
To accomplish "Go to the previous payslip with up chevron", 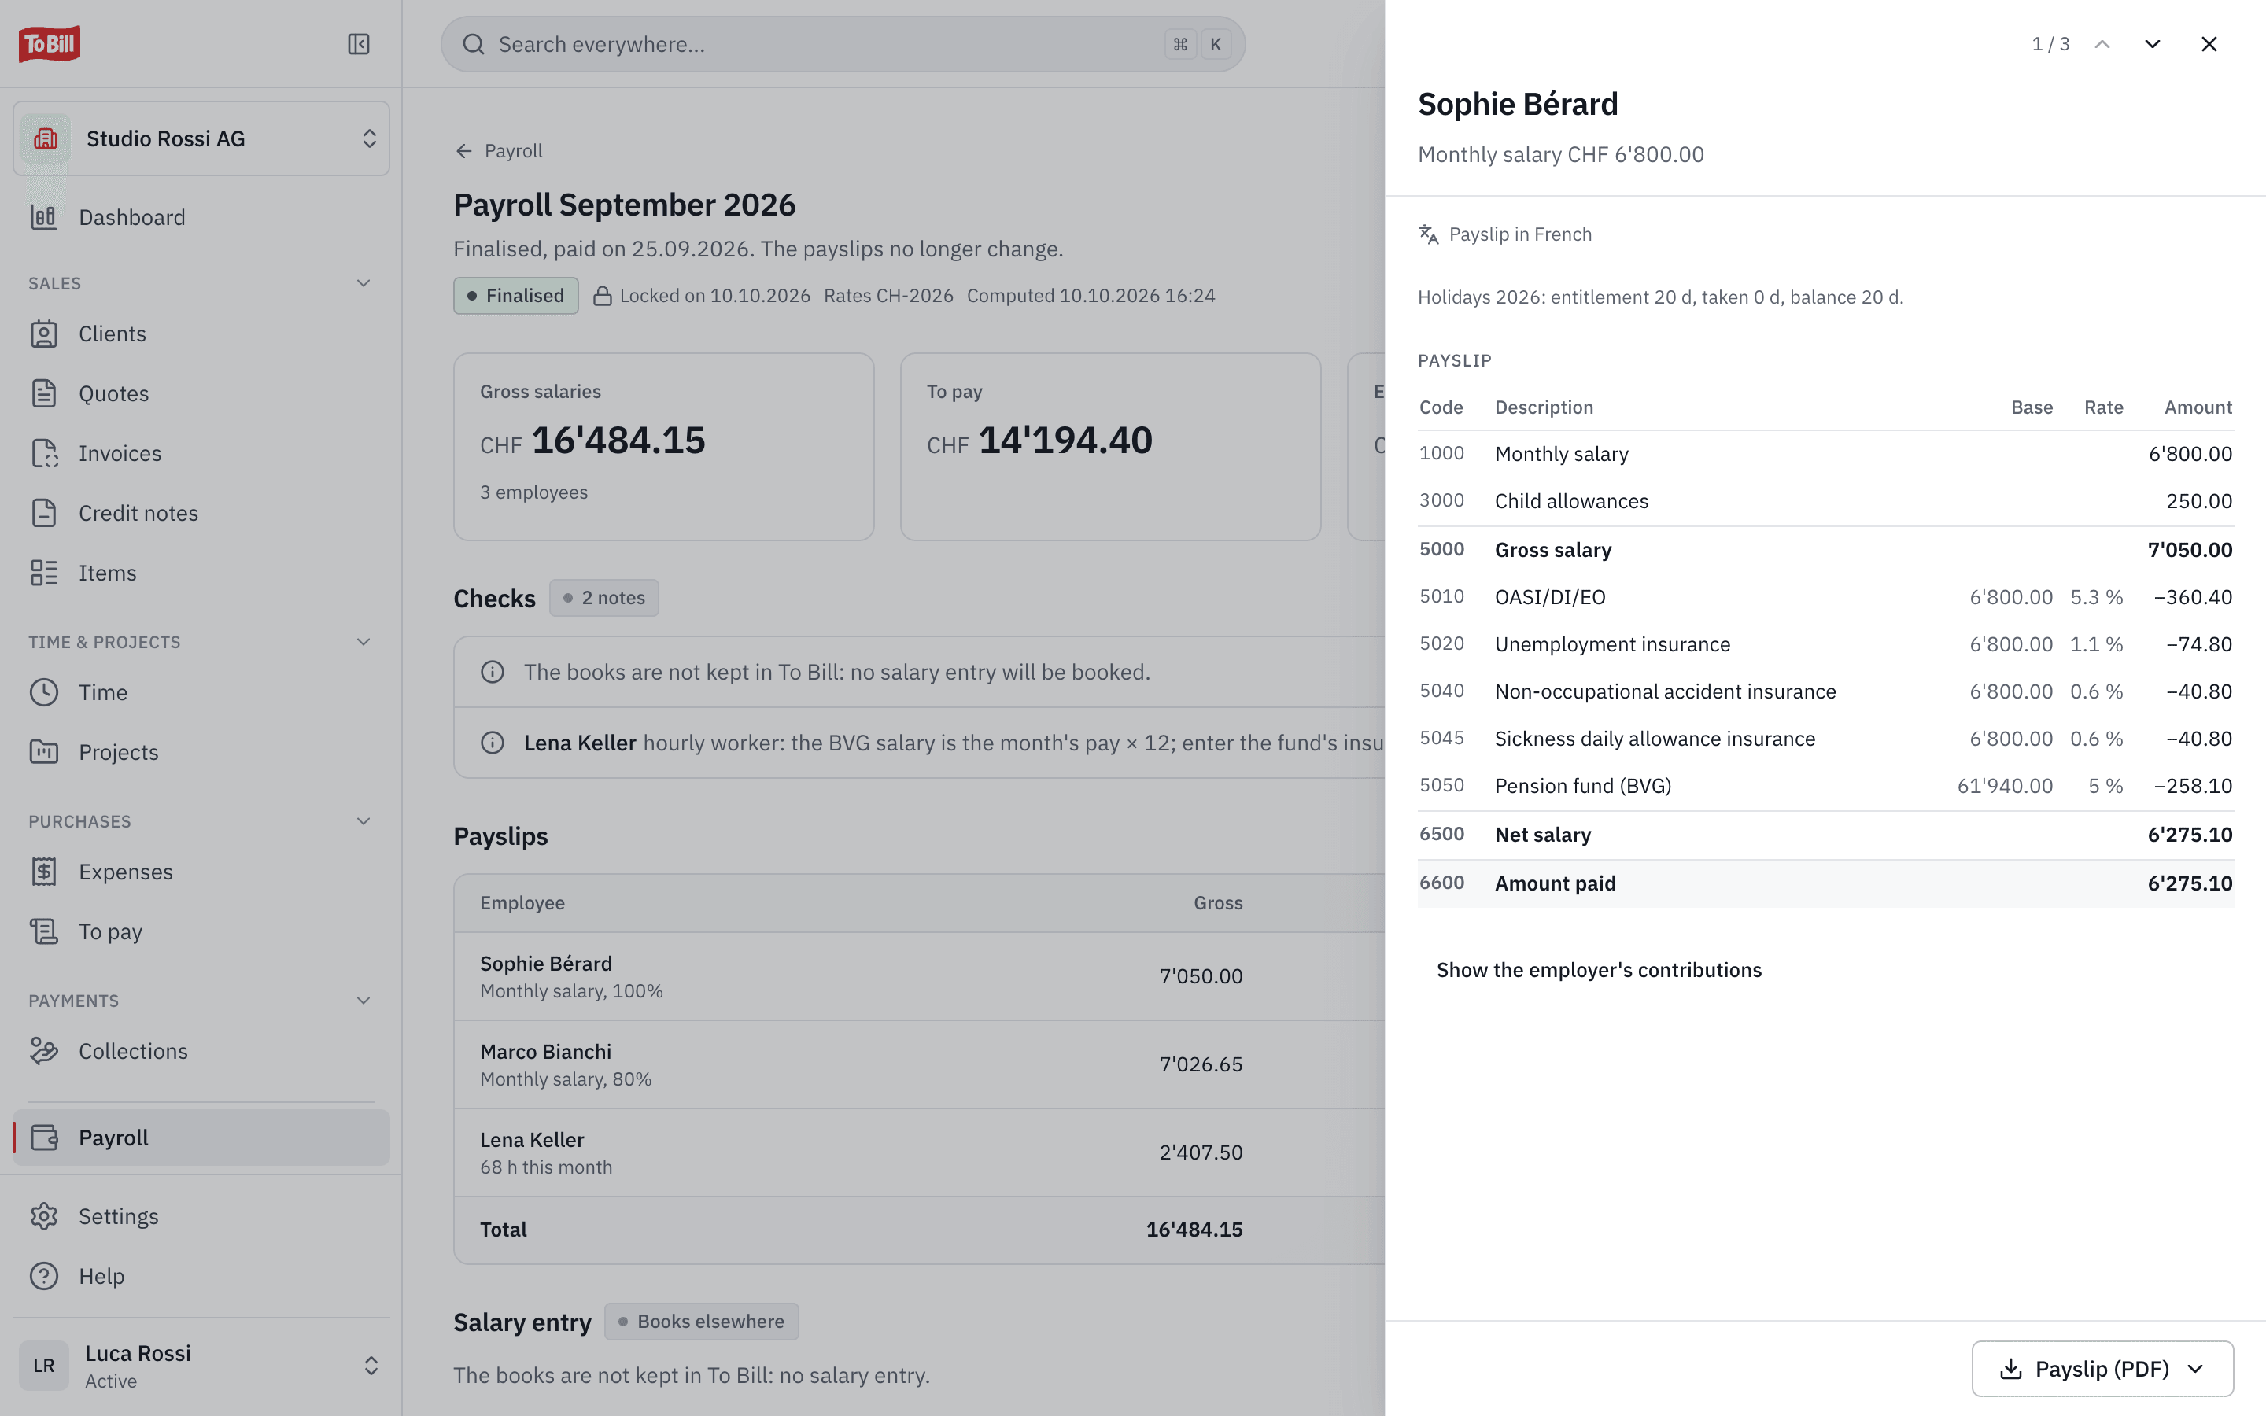I will (2102, 44).
